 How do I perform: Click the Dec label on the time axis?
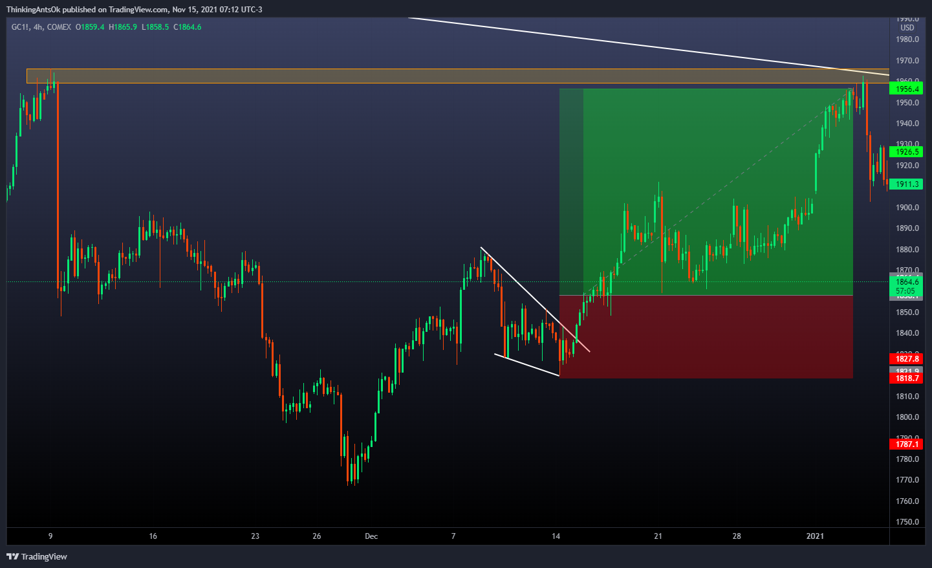click(371, 536)
